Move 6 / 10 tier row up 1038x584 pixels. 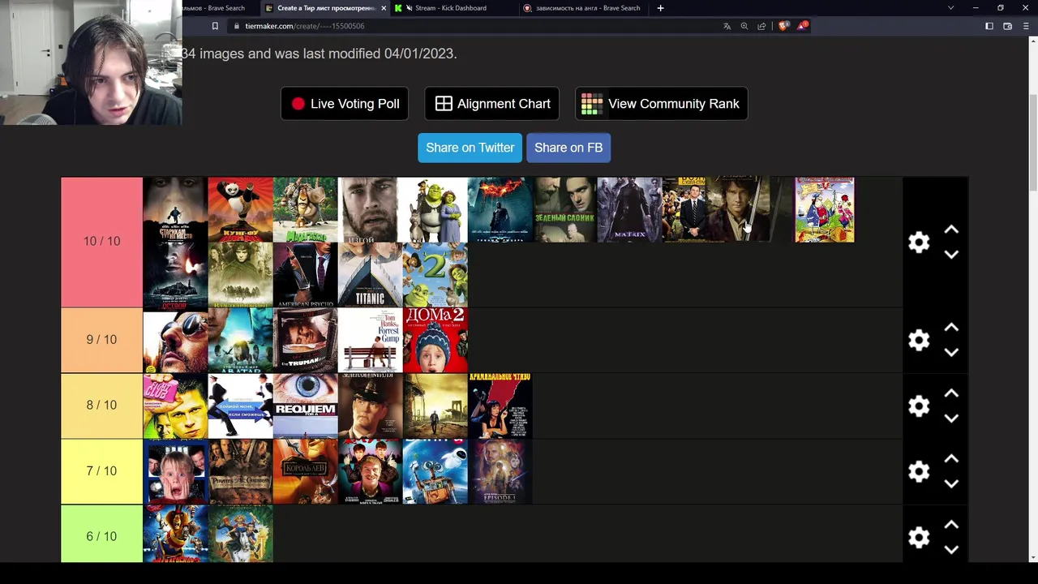click(x=951, y=525)
